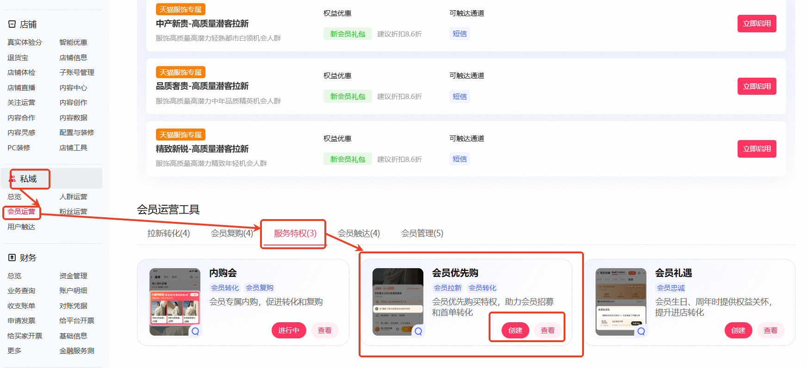The height and width of the screenshot is (368, 807).
Task: Select the 服务特权(3) tab
Action: [x=295, y=233]
